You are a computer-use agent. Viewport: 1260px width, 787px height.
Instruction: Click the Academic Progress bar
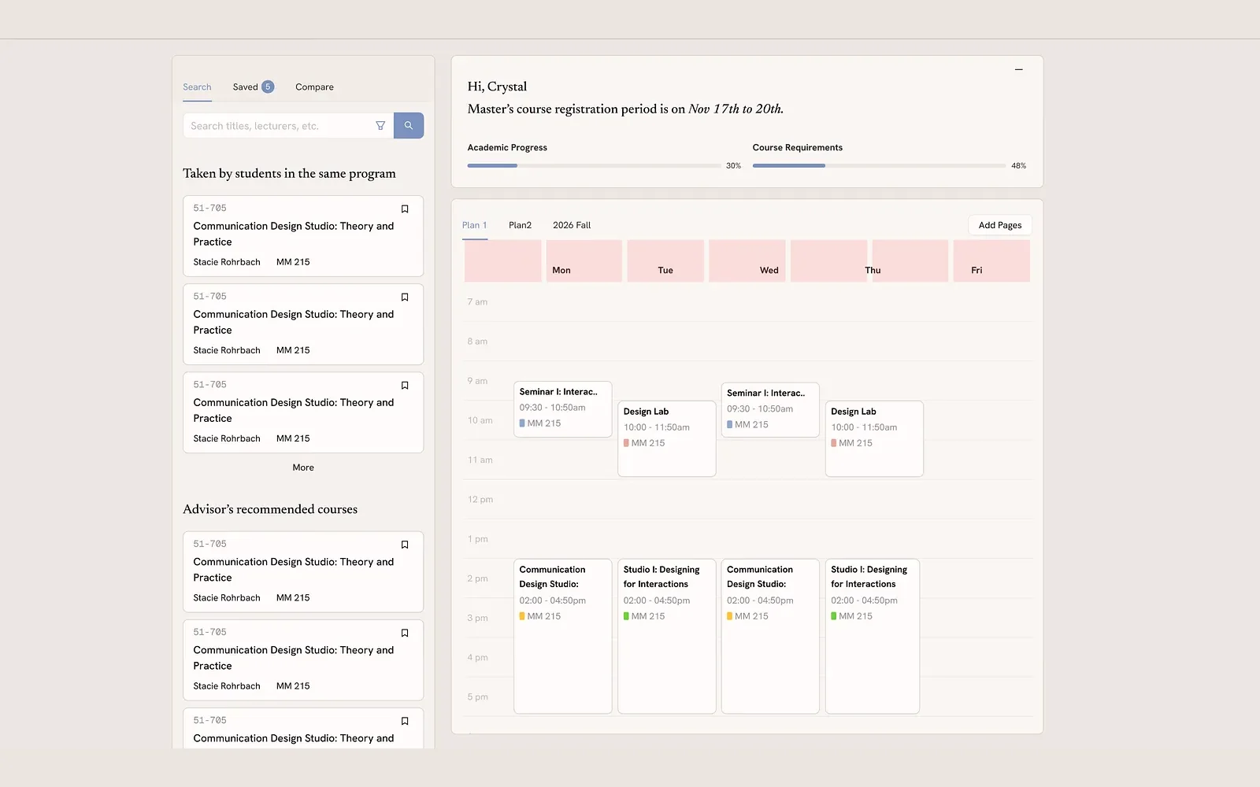pos(594,165)
